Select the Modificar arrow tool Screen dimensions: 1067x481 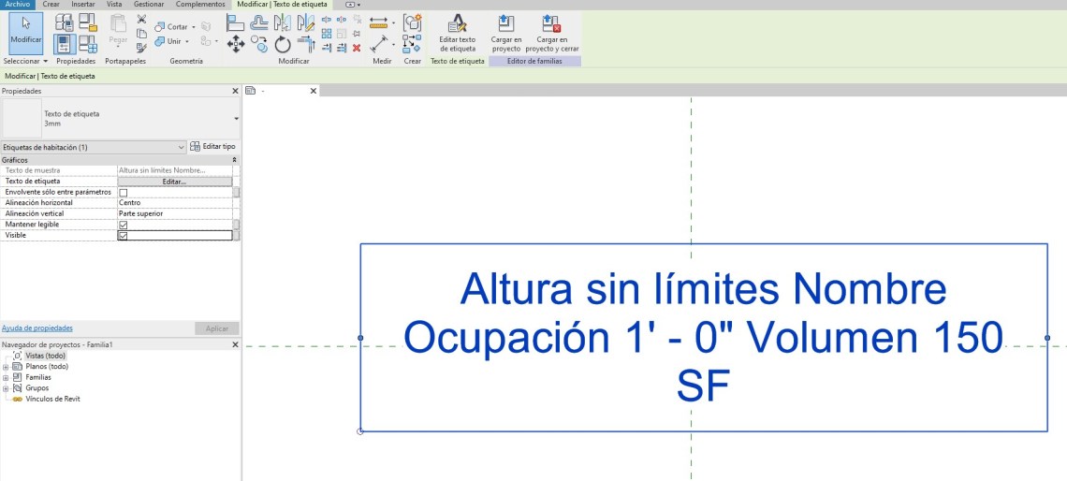tap(25, 29)
